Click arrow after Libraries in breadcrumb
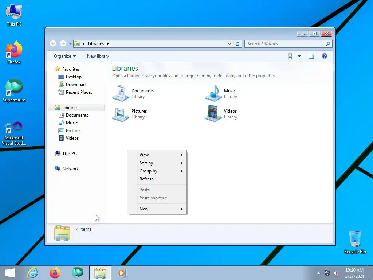 (x=108, y=44)
